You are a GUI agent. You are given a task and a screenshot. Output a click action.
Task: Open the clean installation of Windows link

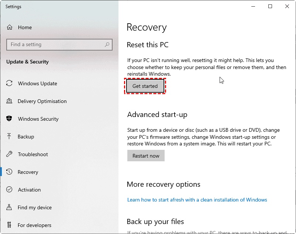pos(197,200)
